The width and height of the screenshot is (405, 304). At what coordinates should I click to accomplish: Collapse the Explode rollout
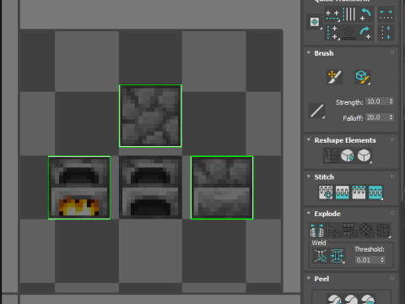(309, 213)
